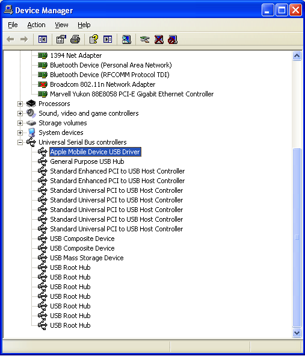Expand Sound, video and game controllers
This screenshot has width=305, height=356.
(x=20, y=113)
